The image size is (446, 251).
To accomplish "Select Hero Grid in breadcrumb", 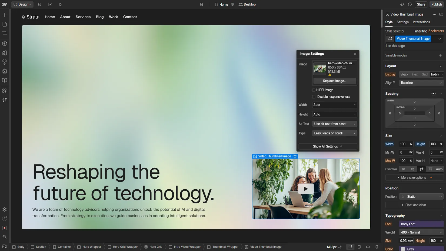I will (x=153, y=247).
